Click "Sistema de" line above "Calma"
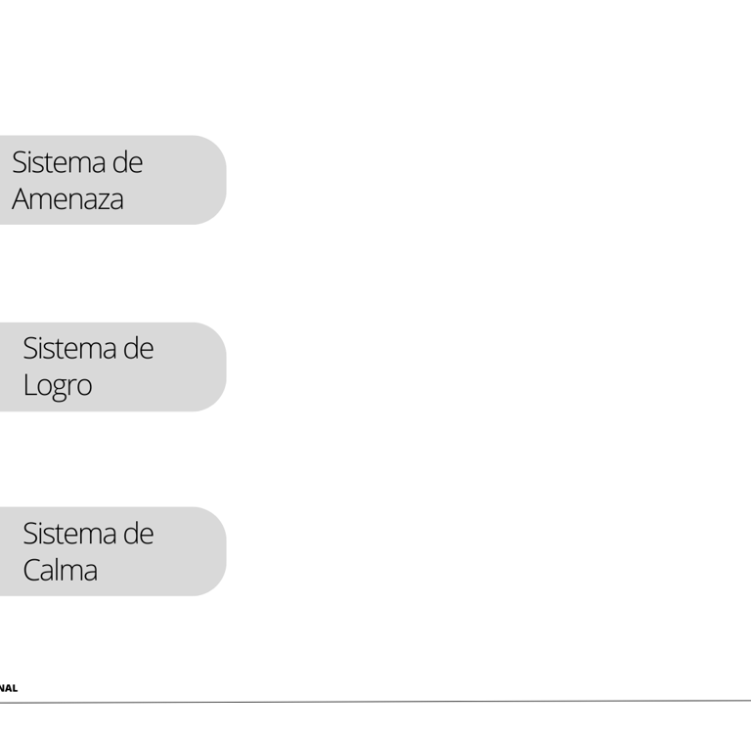This screenshot has height=733, width=751. [x=88, y=535]
